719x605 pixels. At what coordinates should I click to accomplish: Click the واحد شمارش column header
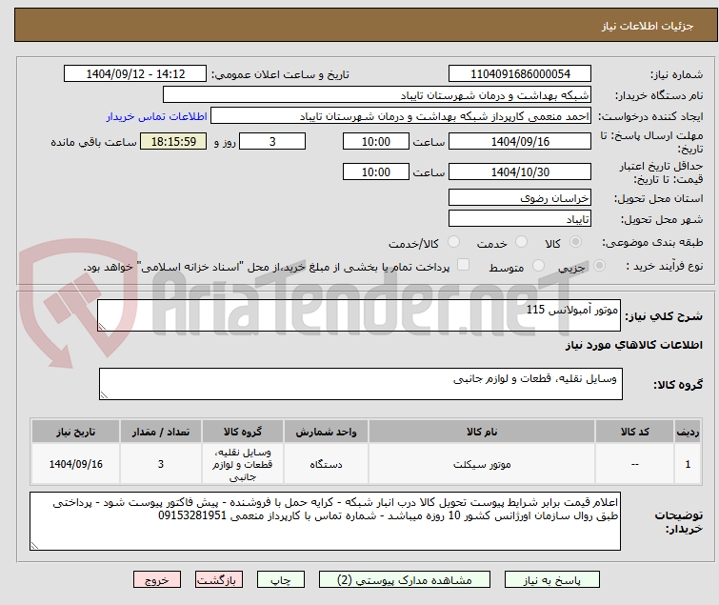[326, 432]
